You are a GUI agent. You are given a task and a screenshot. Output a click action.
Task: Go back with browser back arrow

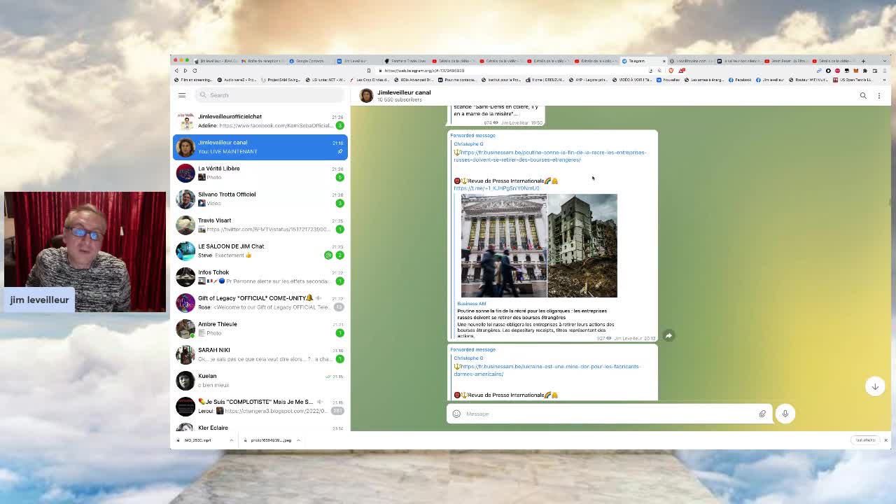pos(176,71)
